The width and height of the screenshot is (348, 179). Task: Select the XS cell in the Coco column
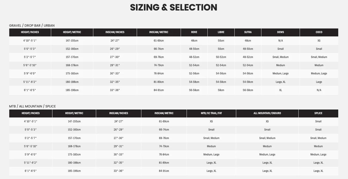coord(319,41)
